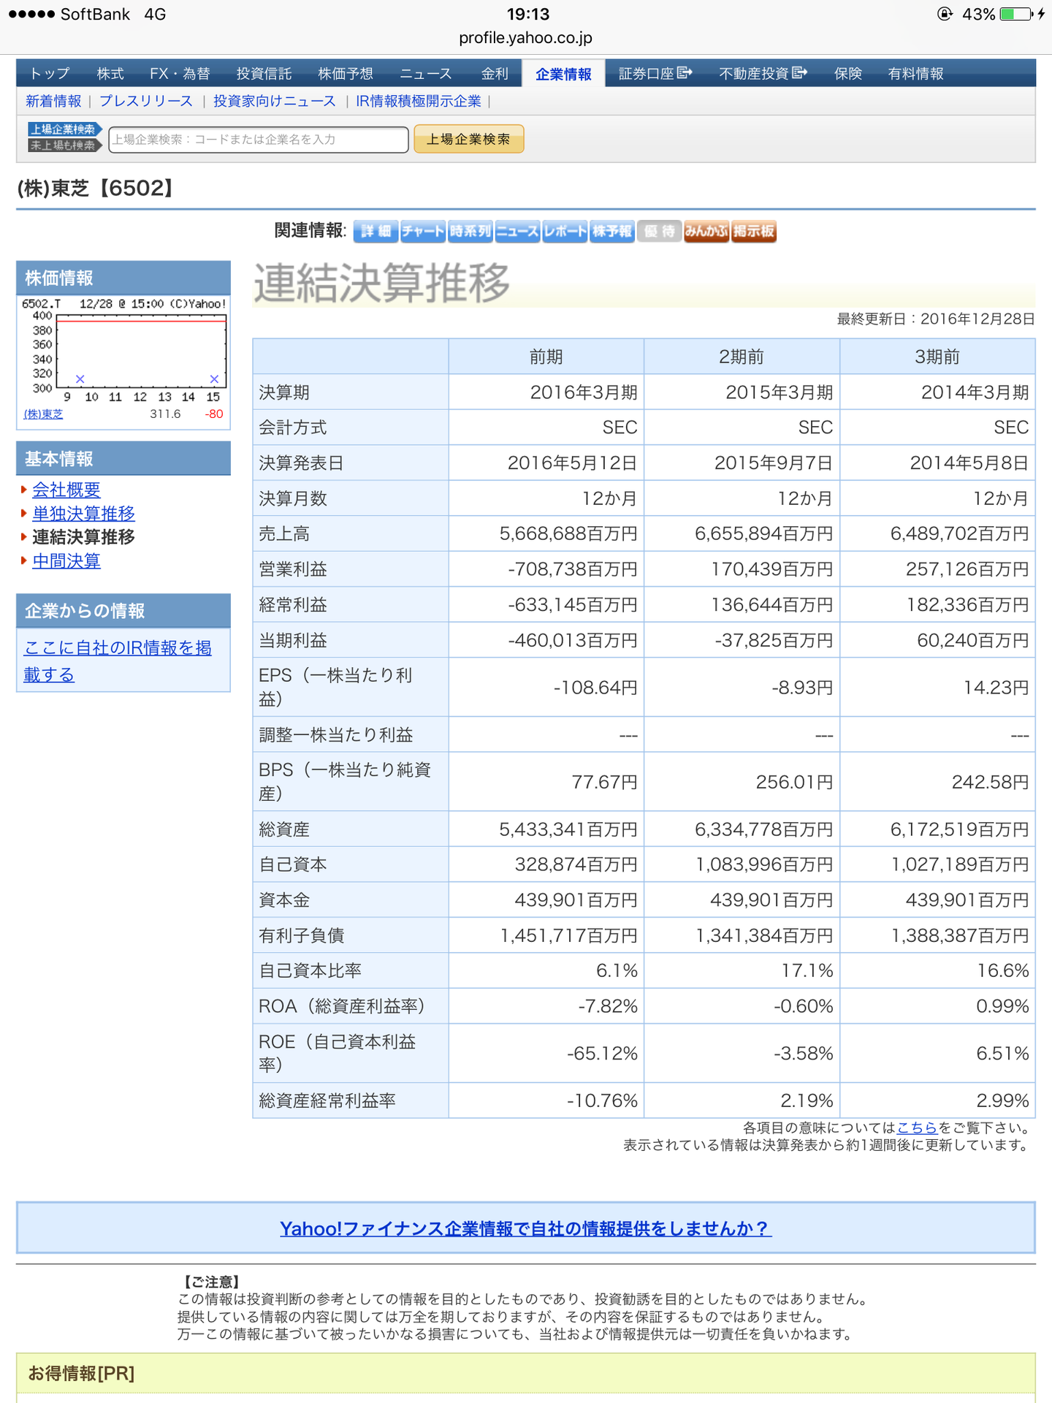Open the 投資信託 menu item
The image size is (1052, 1403).
tap(264, 74)
